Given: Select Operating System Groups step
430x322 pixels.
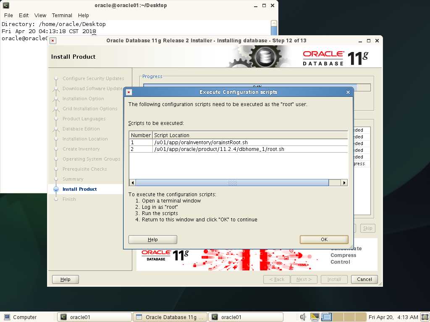Looking at the screenshot, I should [x=91, y=159].
